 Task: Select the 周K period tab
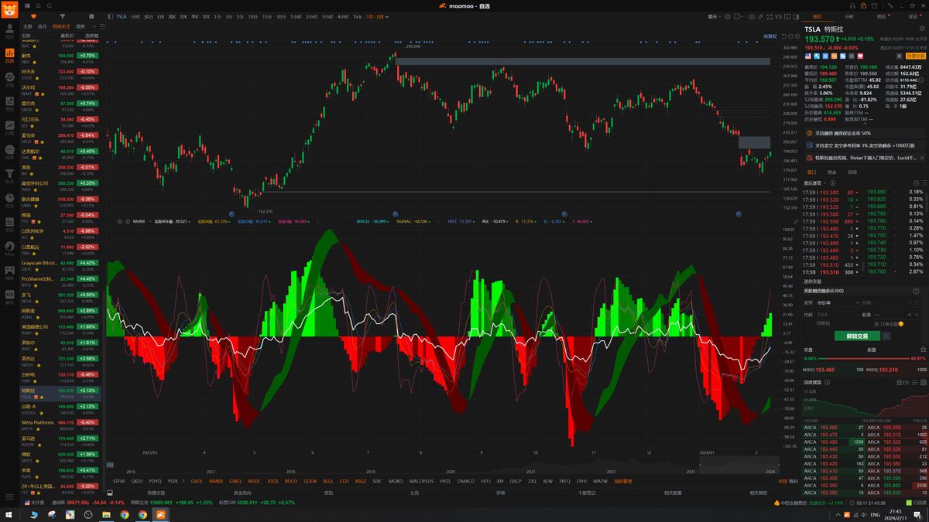click(172, 16)
